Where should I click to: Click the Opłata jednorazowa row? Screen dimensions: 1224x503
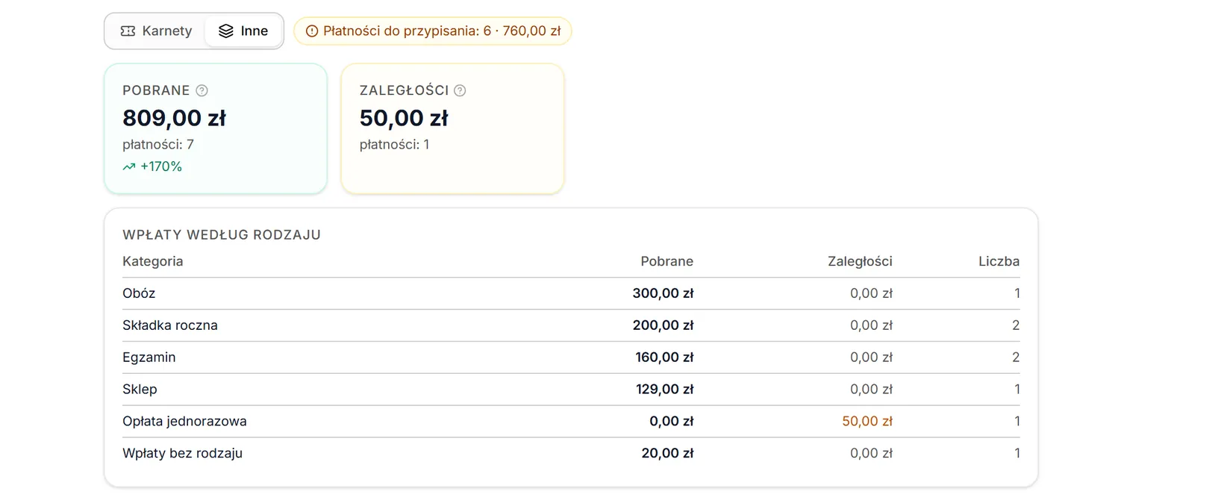coord(571,422)
